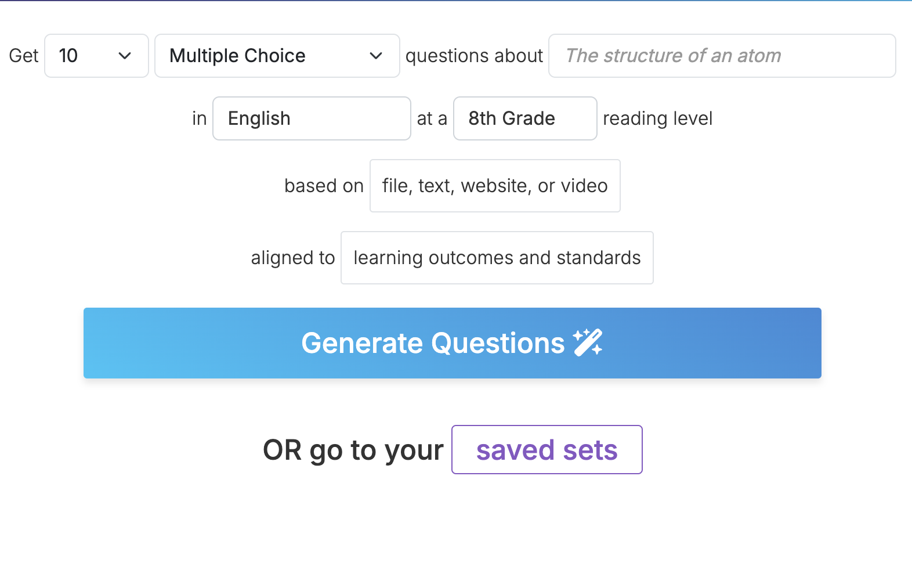Viewport: 912px width, 577px height.
Task: Align questions to learning standards
Action: 497,258
